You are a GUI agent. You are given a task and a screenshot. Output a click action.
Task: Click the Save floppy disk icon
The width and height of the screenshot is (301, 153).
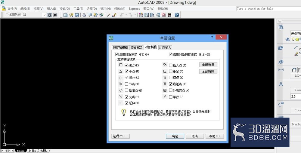pos(77,15)
